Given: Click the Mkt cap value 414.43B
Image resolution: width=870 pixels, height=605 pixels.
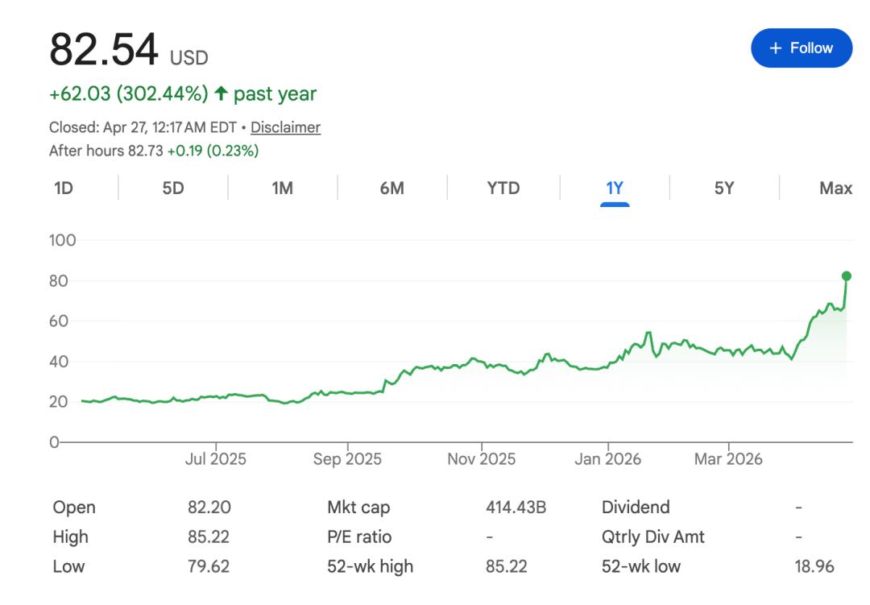Looking at the screenshot, I should click(x=516, y=508).
